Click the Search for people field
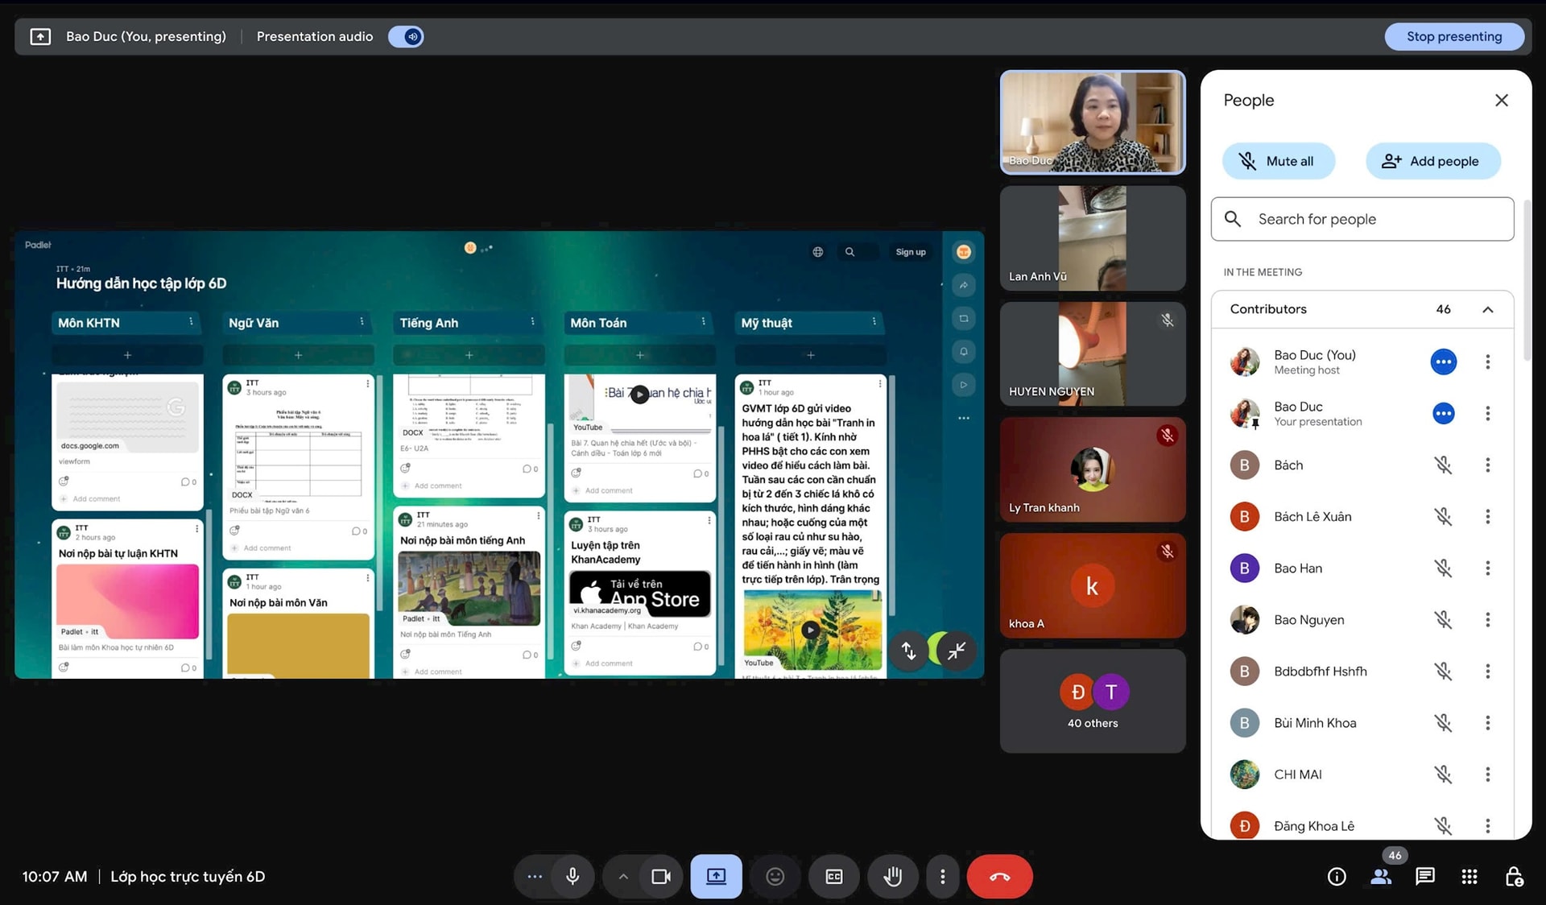 point(1362,219)
